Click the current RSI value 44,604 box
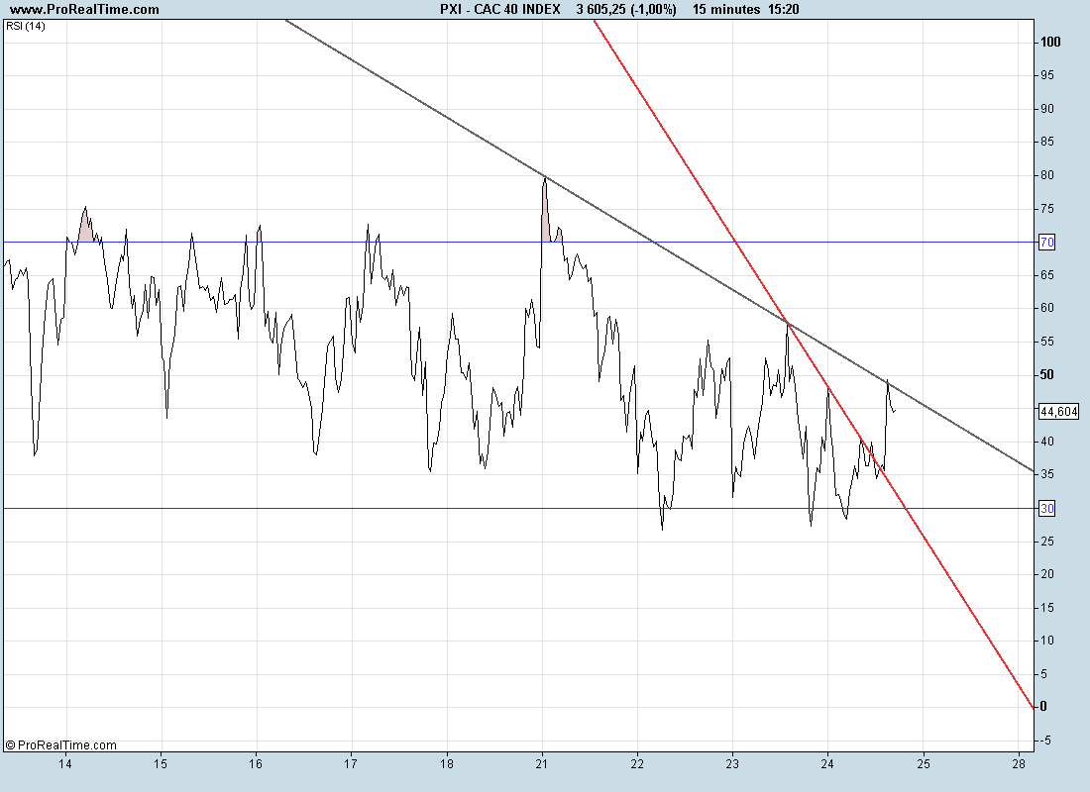 [x=1058, y=411]
